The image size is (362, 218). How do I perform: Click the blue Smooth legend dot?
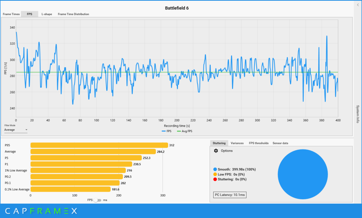click(x=215, y=169)
